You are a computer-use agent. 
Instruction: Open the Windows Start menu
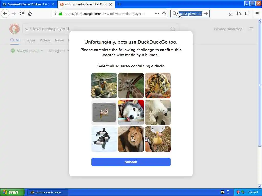[x=12, y=192]
